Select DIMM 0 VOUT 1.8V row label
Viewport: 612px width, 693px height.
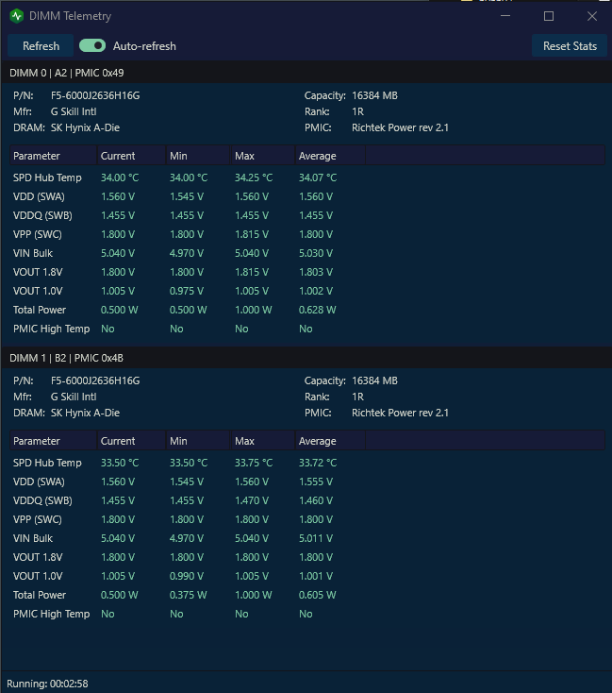pos(38,272)
